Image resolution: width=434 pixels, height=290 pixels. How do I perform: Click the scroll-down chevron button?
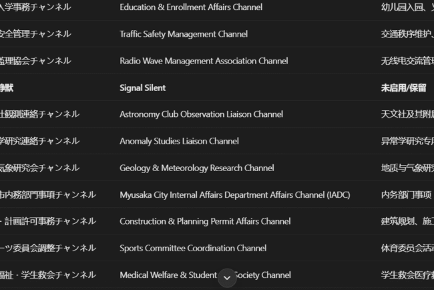coord(227,277)
